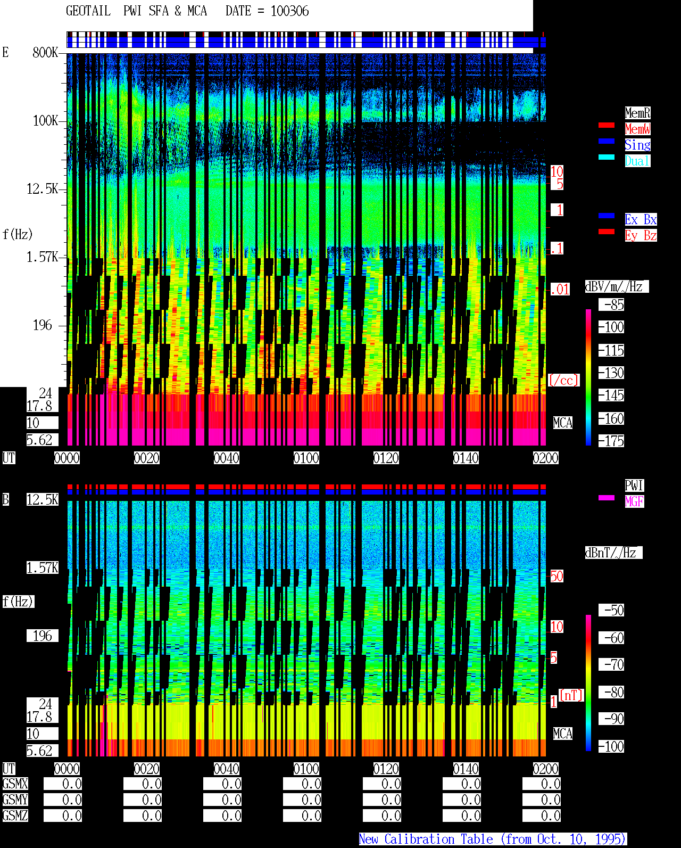Click the blue Sing legend swatch
Screen dimensions: 681x848
click(607, 141)
